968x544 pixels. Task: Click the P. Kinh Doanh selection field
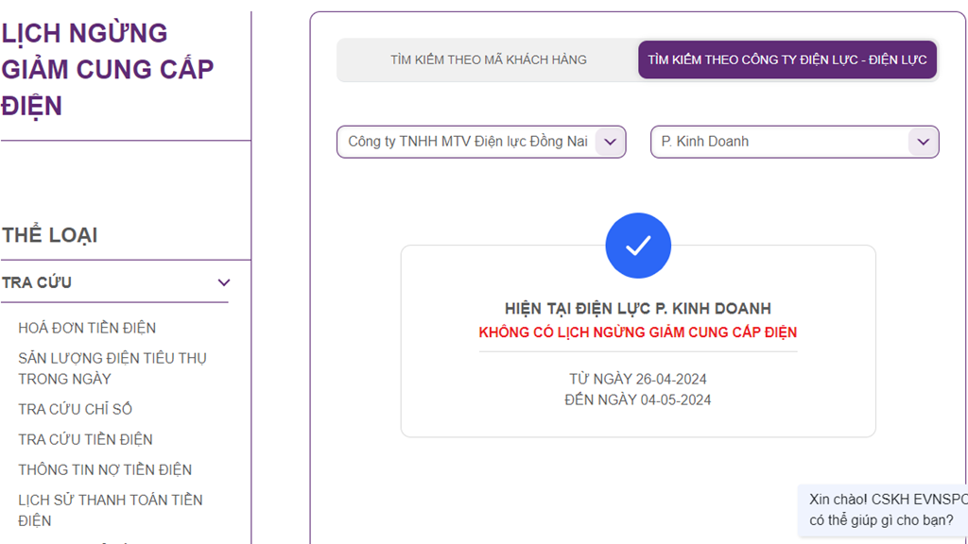click(x=779, y=142)
